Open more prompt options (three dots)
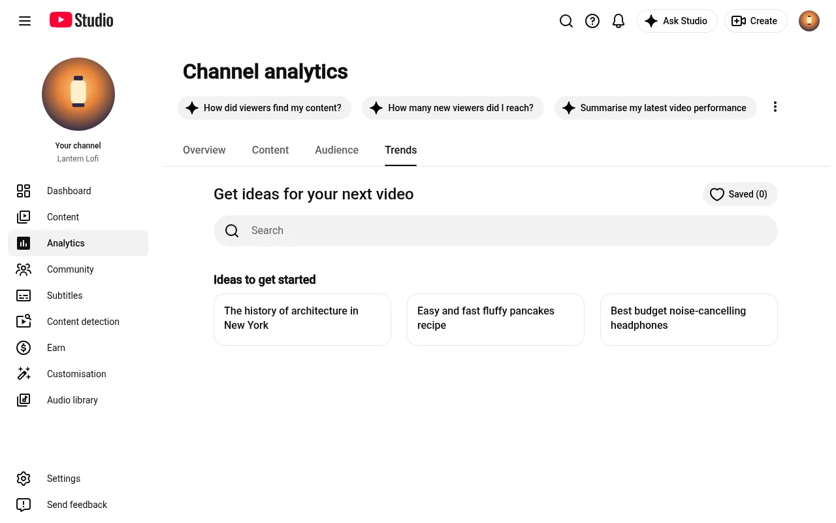Screen dimensions: 836x523 tap(775, 107)
